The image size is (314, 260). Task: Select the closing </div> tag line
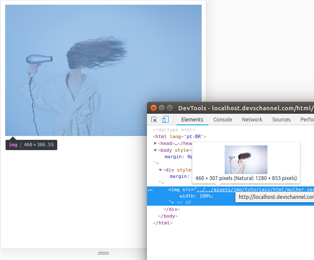pos(172,210)
